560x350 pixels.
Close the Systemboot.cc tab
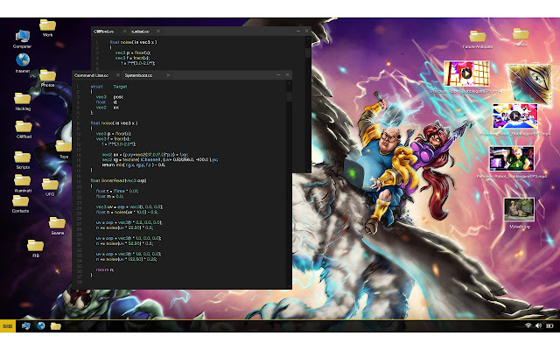[168, 75]
